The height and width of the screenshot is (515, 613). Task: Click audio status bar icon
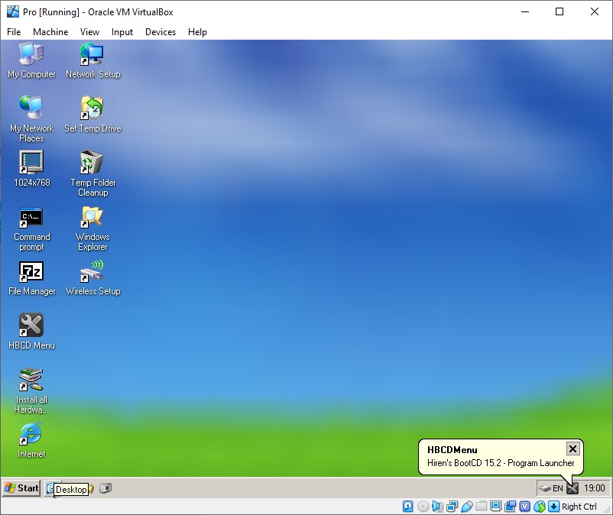pyautogui.click(x=437, y=507)
